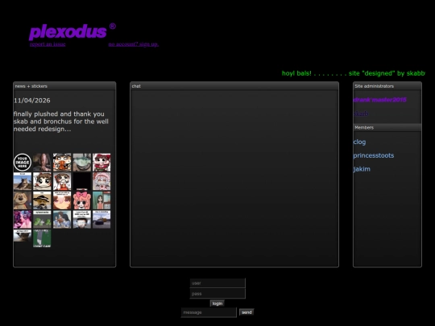Image resolution: width=435 pixels, height=326 pixels.
Task: Click the news date '11/04/2026'
Action: [32, 101]
